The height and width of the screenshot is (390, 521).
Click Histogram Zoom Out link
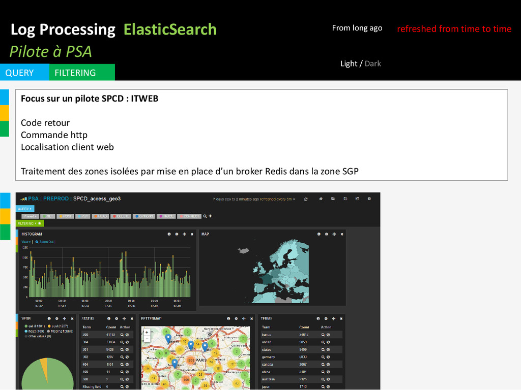45,242
